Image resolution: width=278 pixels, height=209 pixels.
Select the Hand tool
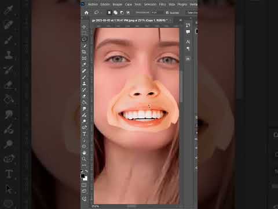(84, 153)
